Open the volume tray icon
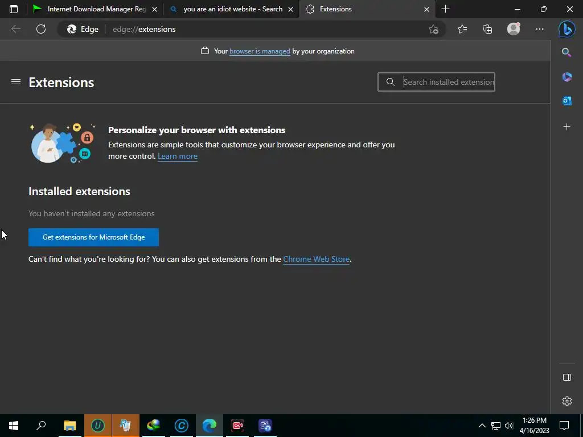 click(509, 426)
